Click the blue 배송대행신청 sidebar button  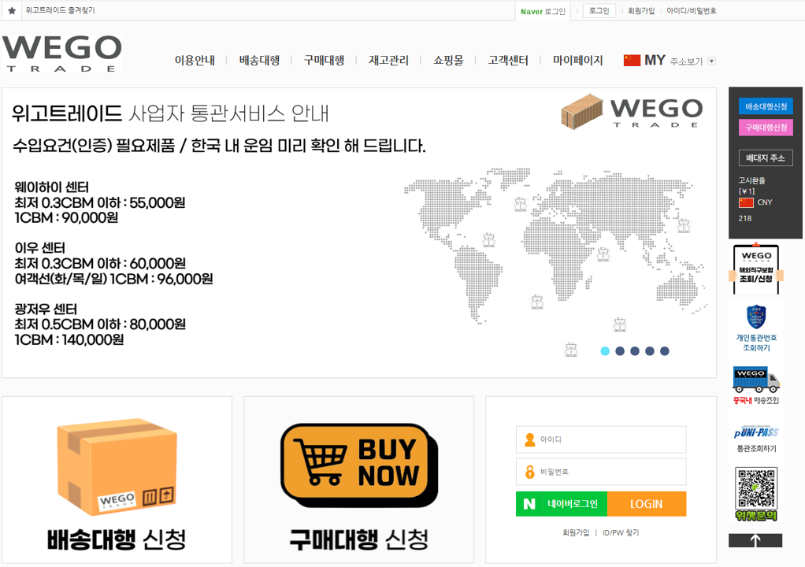(x=766, y=106)
